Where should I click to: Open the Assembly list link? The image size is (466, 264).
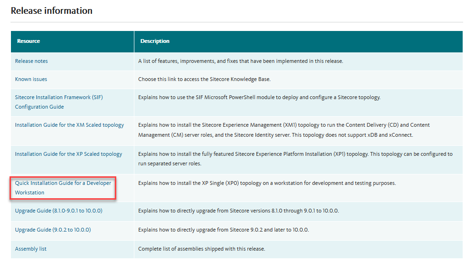pyautogui.click(x=30, y=249)
